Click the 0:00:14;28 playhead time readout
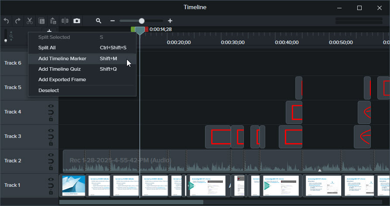Screen dimensions: 390x206 161,29
